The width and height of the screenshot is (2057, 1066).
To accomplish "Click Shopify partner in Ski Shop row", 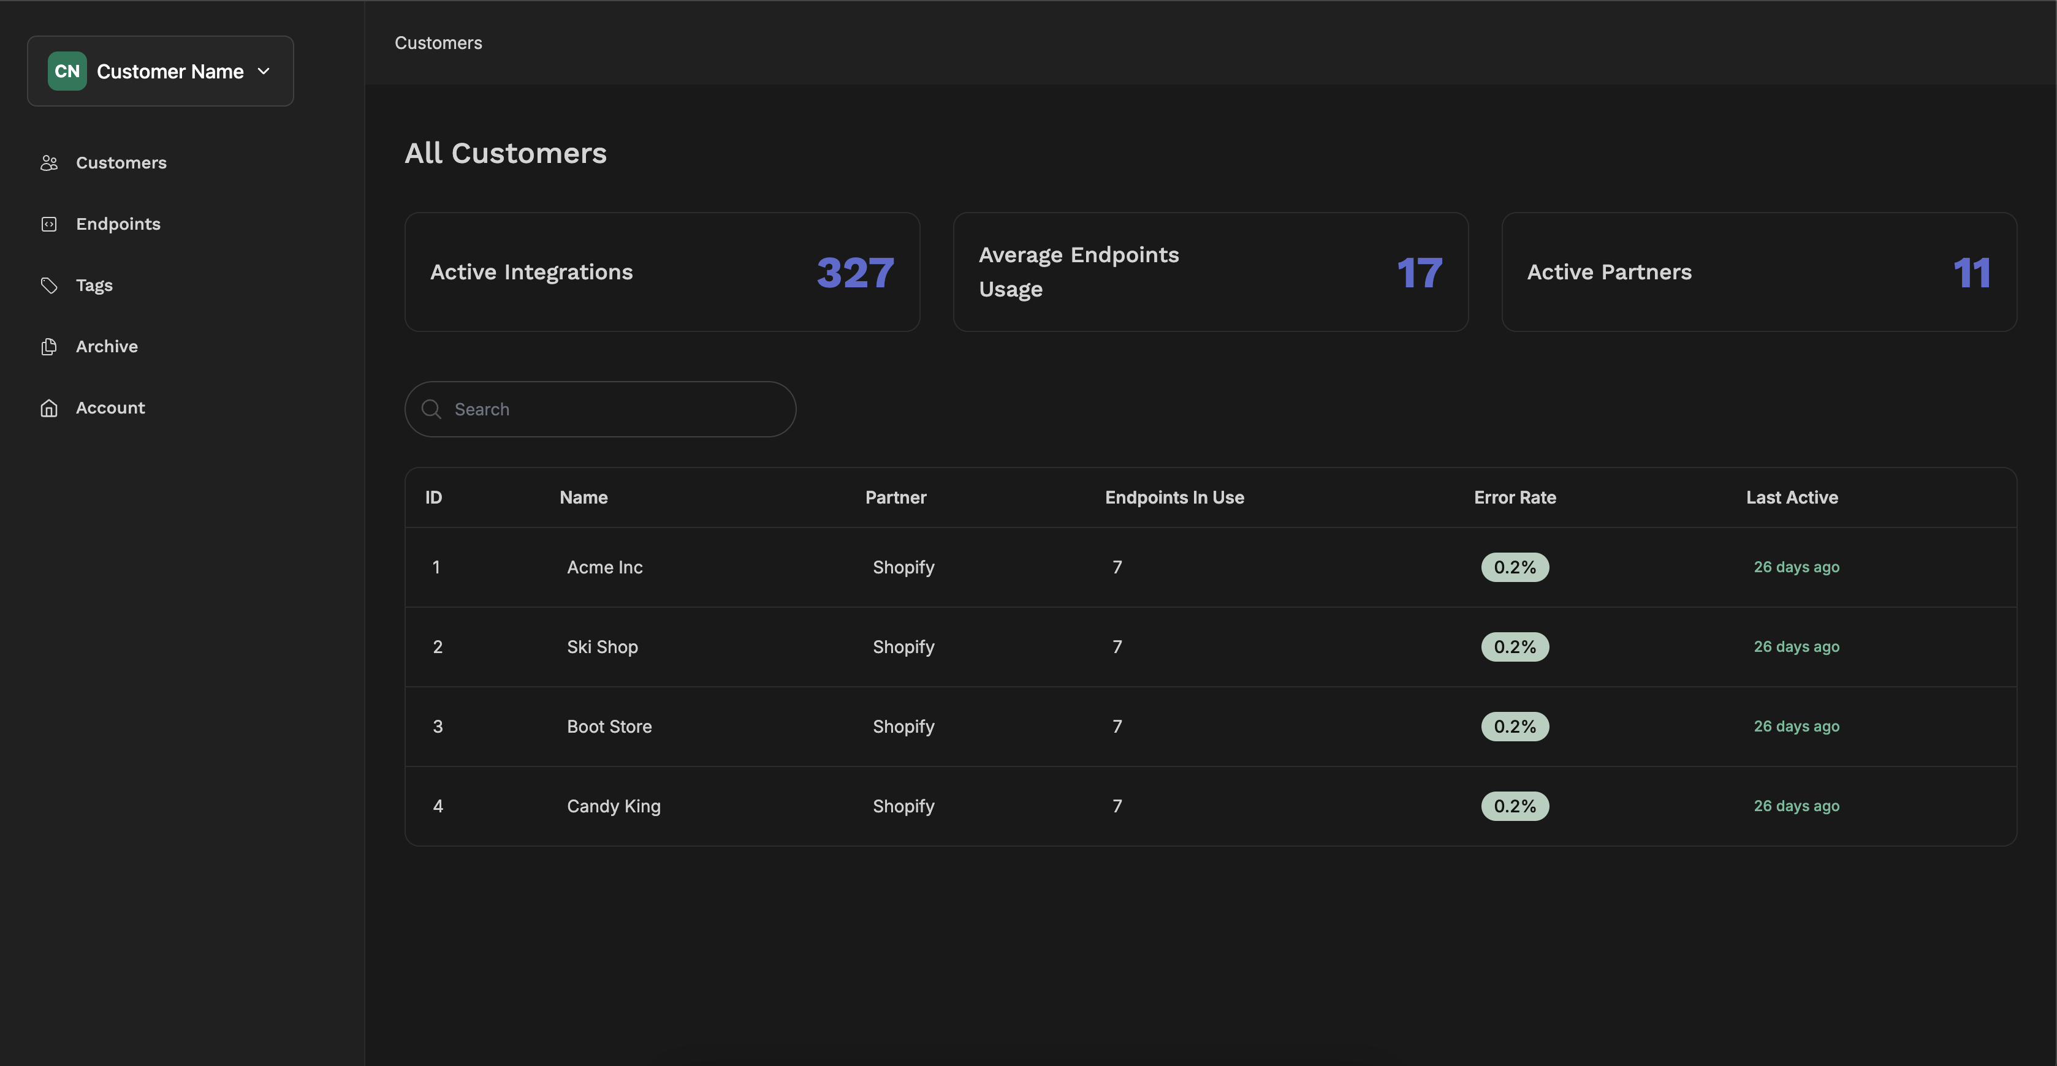I will coord(903,647).
